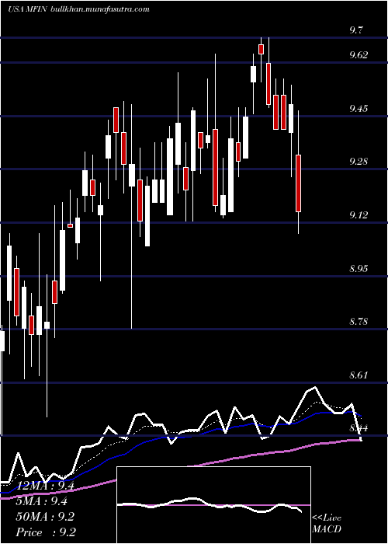Click the 8.78 price axis label
This screenshot has width=388, height=544.
(x=360, y=322)
